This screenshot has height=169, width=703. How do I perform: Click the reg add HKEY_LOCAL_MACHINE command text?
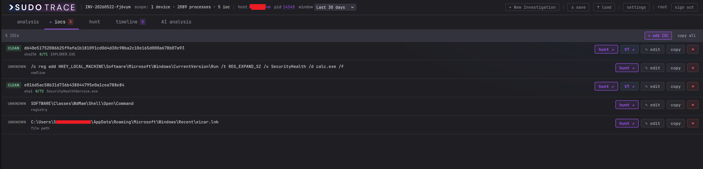click(x=187, y=66)
